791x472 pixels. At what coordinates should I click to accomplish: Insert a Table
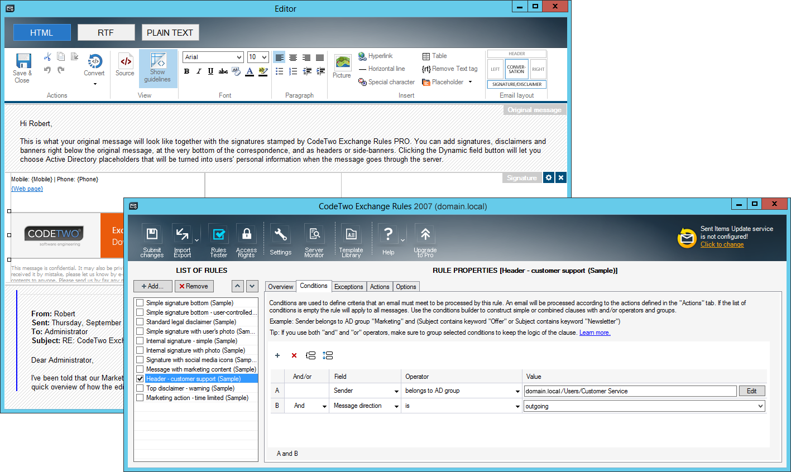point(434,56)
